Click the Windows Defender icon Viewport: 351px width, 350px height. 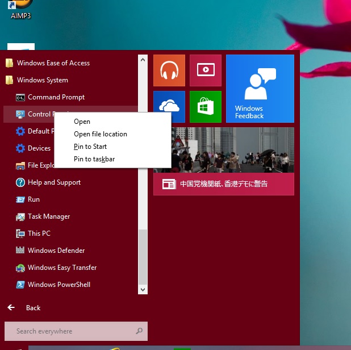coord(20,251)
